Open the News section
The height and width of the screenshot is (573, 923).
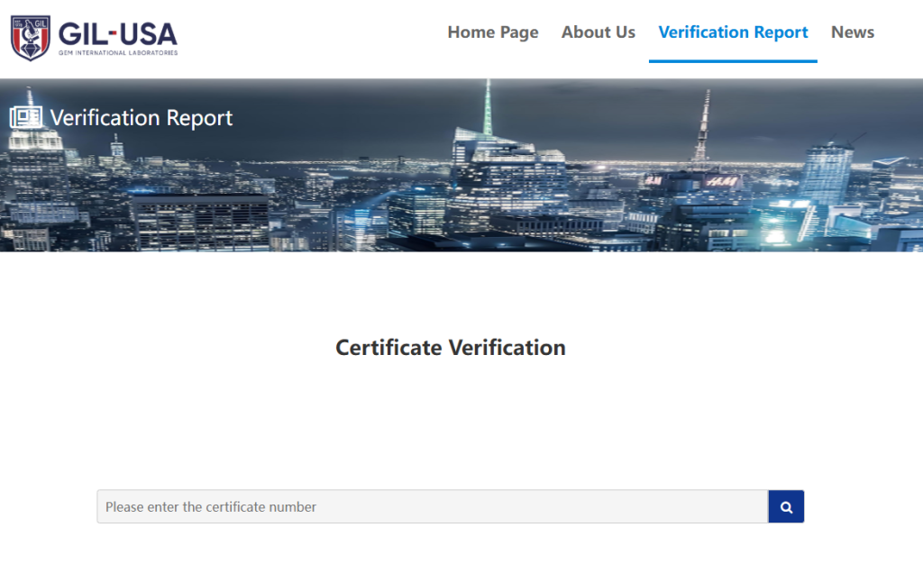pos(852,32)
